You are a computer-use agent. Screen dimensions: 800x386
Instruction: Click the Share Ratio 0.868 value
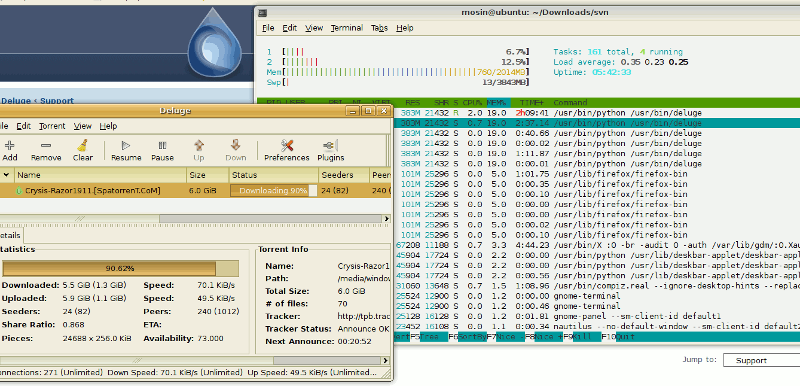74,324
